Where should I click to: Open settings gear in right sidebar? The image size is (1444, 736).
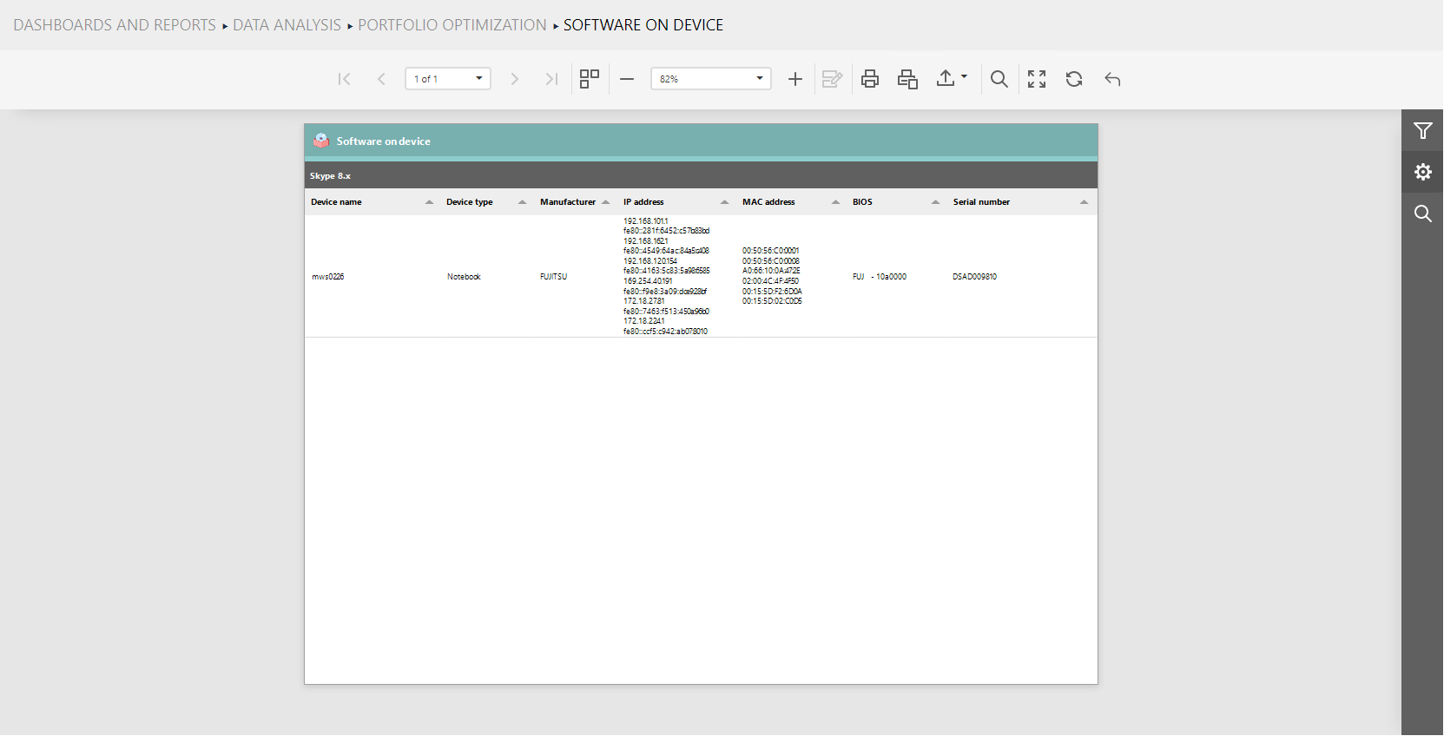1422,172
